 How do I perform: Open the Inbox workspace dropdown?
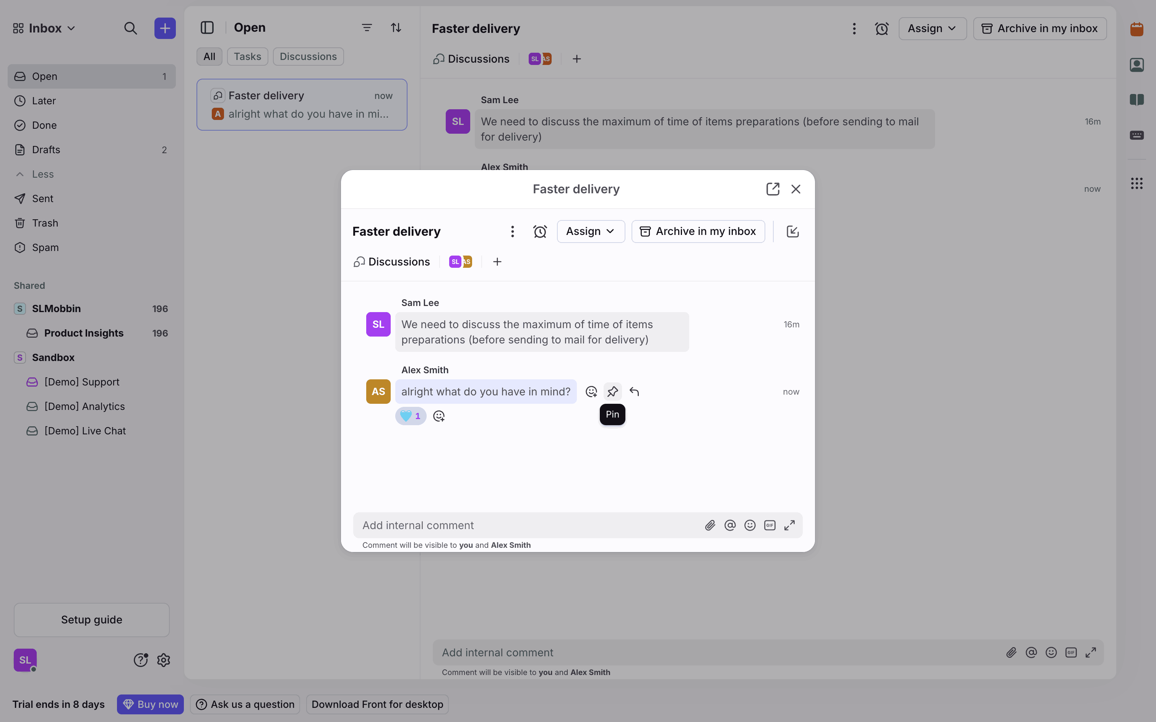click(x=44, y=28)
